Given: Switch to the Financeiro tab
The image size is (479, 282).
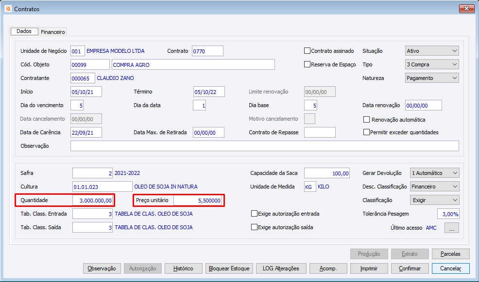Looking at the screenshot, I should coord(53,31).
